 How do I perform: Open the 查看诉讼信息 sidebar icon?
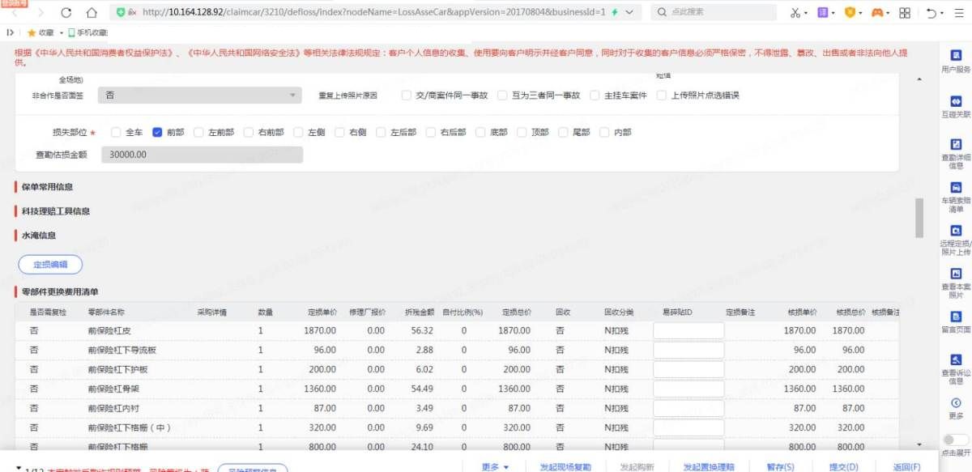956,360
